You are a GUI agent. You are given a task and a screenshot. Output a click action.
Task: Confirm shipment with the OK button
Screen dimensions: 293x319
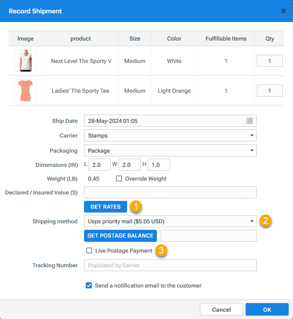[x=267, y=310]
